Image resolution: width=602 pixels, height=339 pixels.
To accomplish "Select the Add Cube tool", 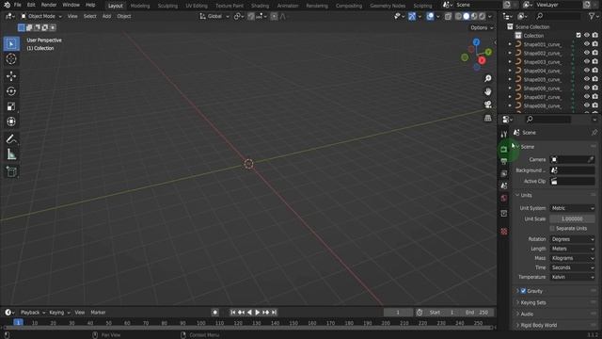I will click(x=11, y=171).
